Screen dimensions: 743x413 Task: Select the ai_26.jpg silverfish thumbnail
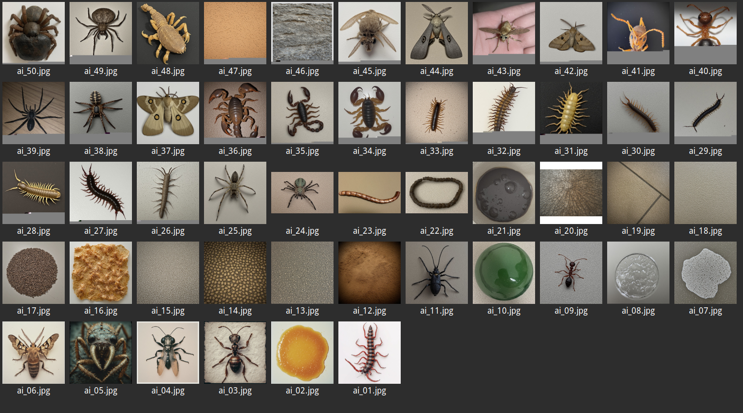(168, 193)
